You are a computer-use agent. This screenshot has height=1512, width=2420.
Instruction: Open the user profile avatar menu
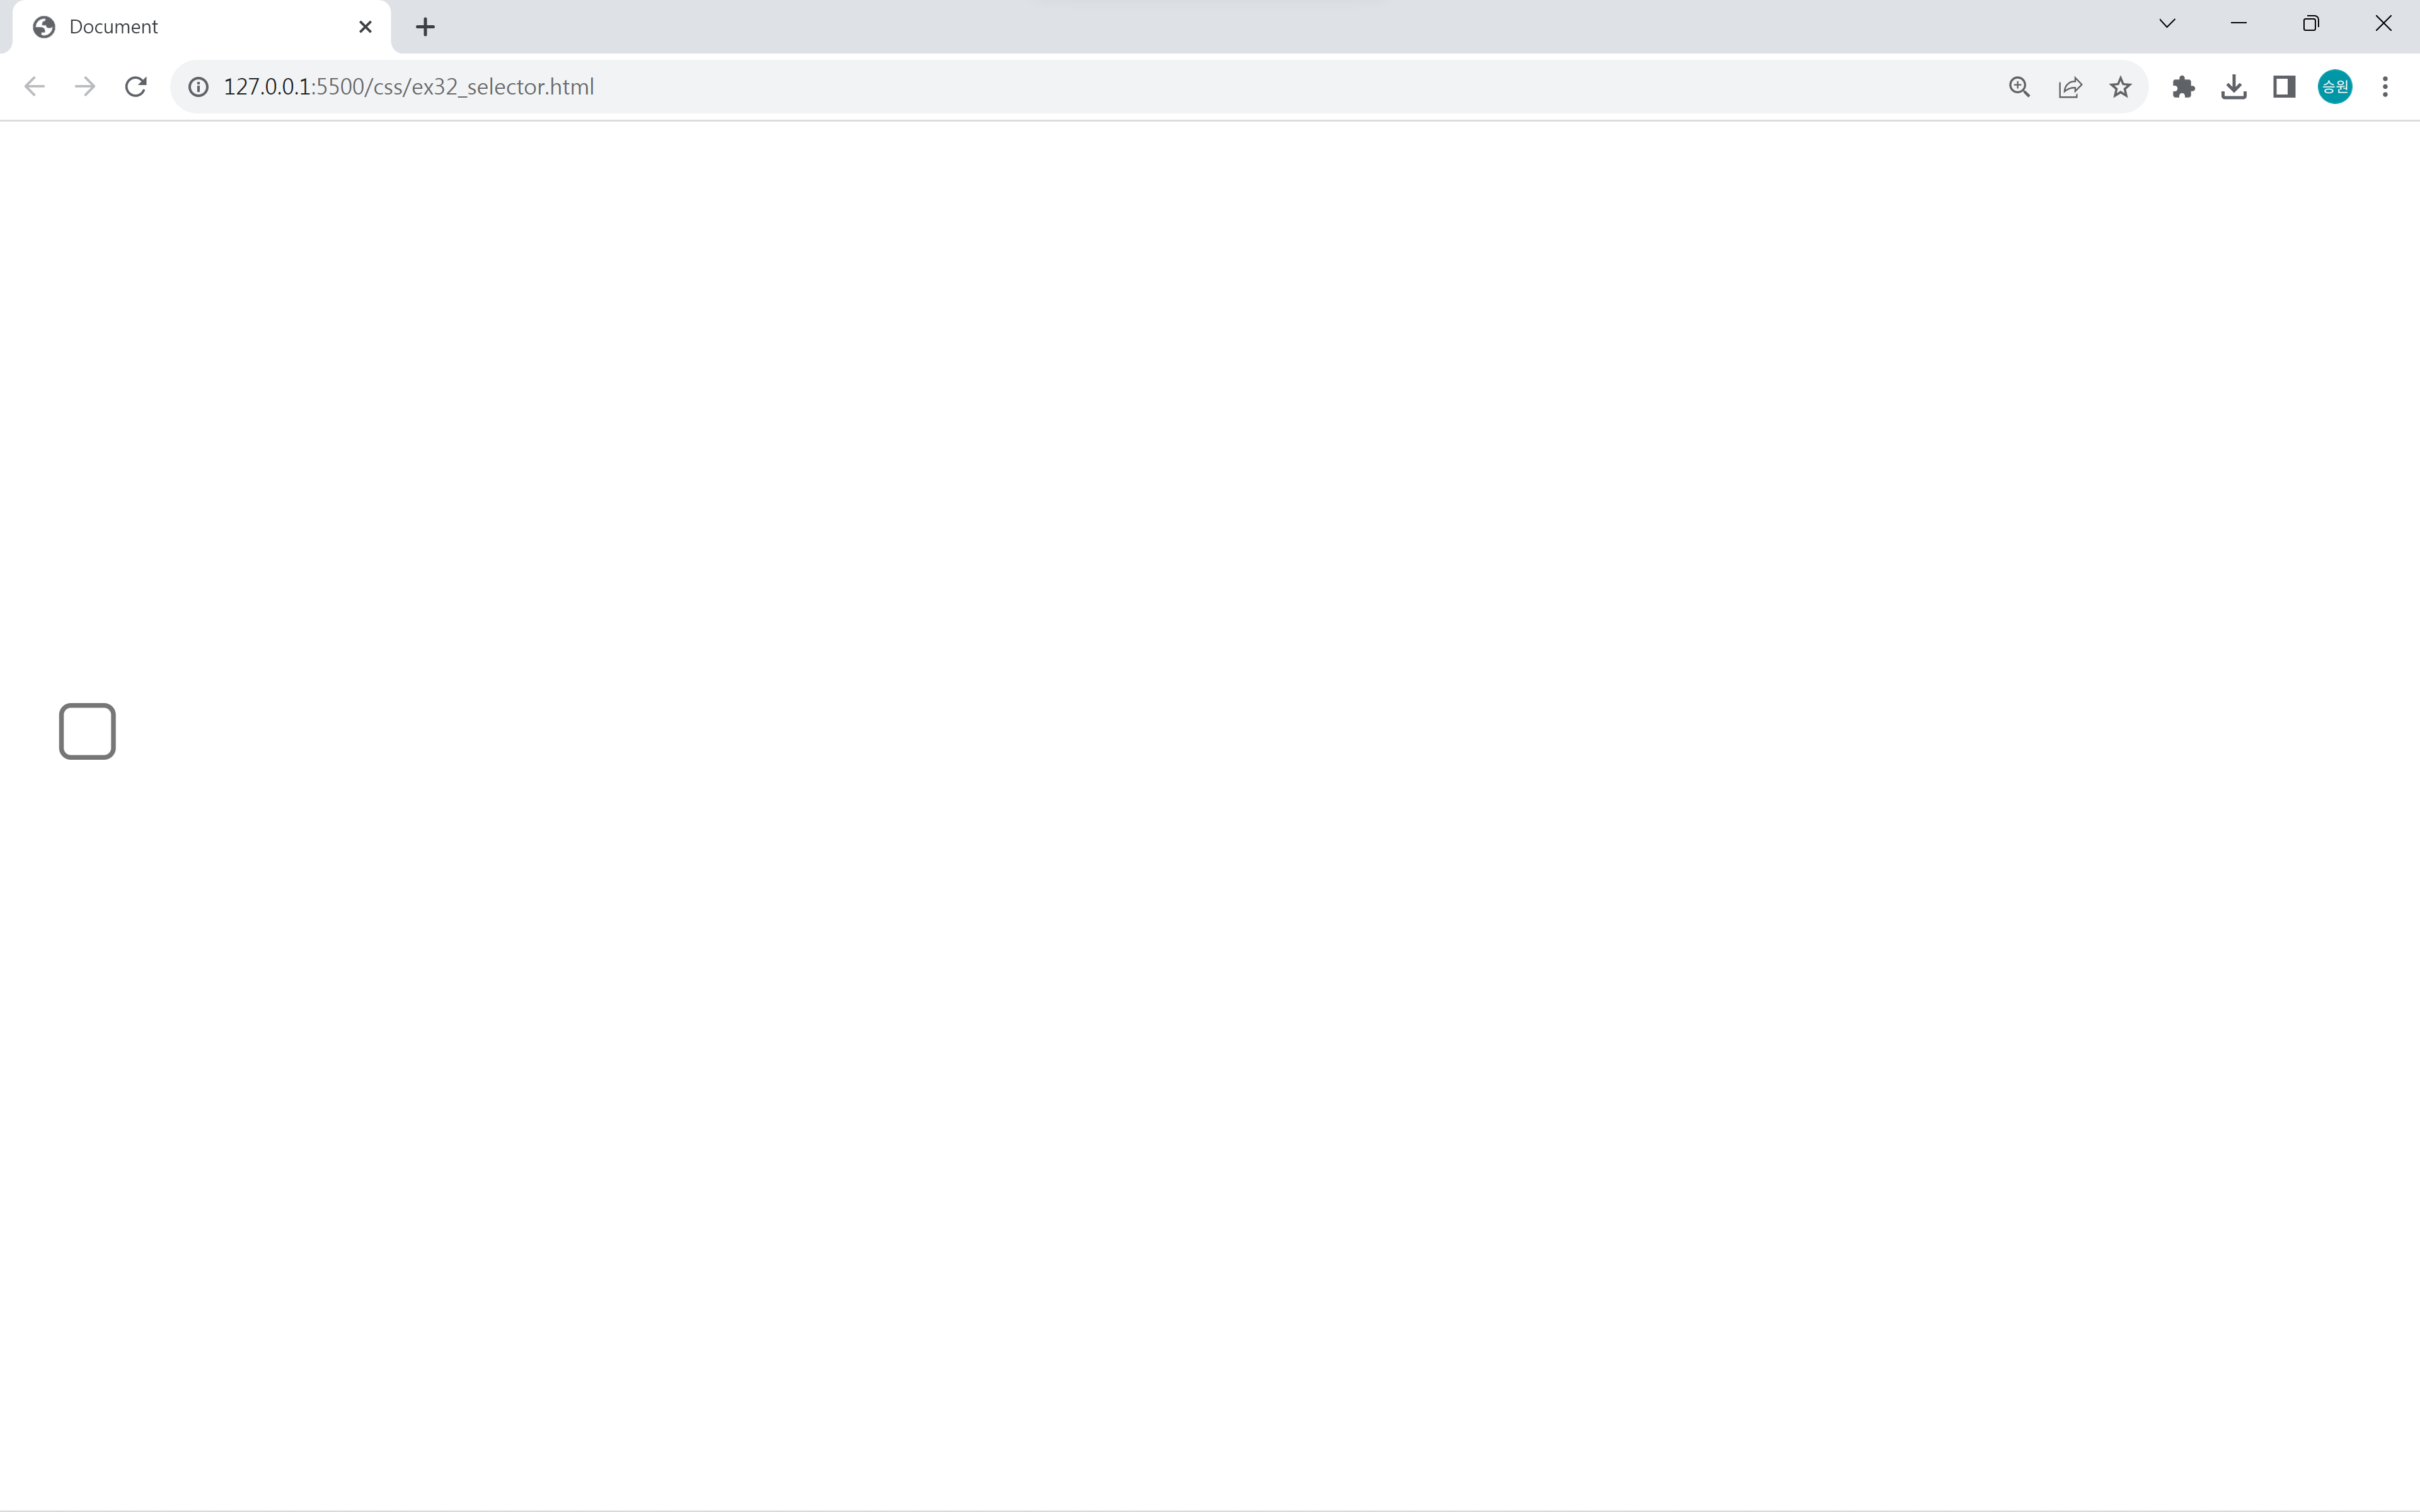(2335, 87)
